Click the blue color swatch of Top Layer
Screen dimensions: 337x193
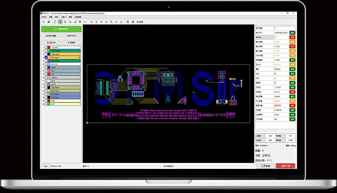pyautogui.click(x=49, y=54)
